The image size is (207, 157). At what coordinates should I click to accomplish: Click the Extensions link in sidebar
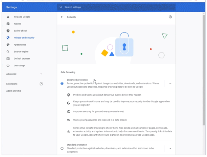pyautogui.click(x=12, y=84)
